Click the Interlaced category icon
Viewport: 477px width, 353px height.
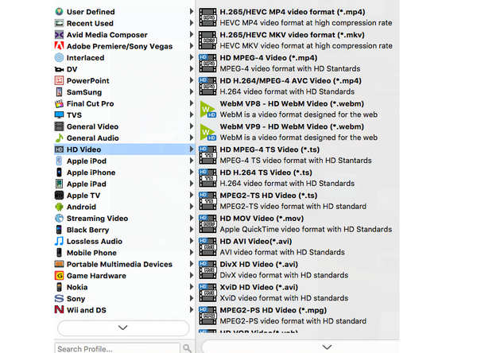click(x=59, y=57)
